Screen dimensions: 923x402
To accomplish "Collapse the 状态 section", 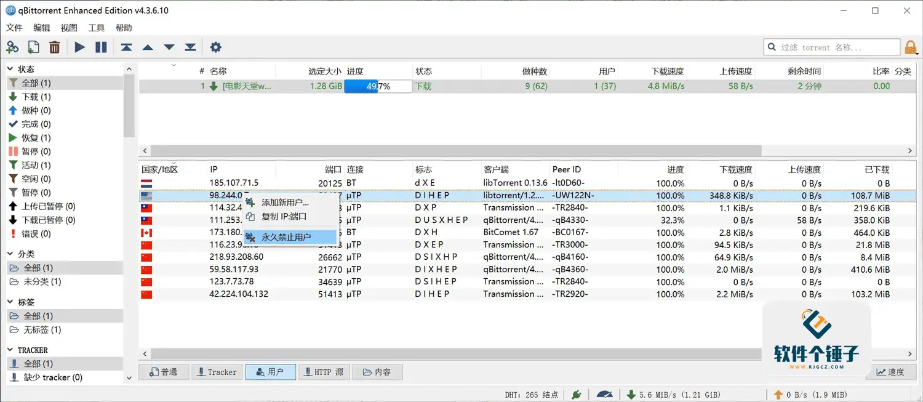I will click(x=10, y=69).
